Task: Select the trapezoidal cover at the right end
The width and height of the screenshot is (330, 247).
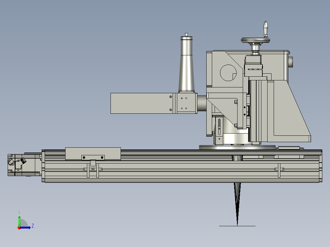Action: (291, 111)
